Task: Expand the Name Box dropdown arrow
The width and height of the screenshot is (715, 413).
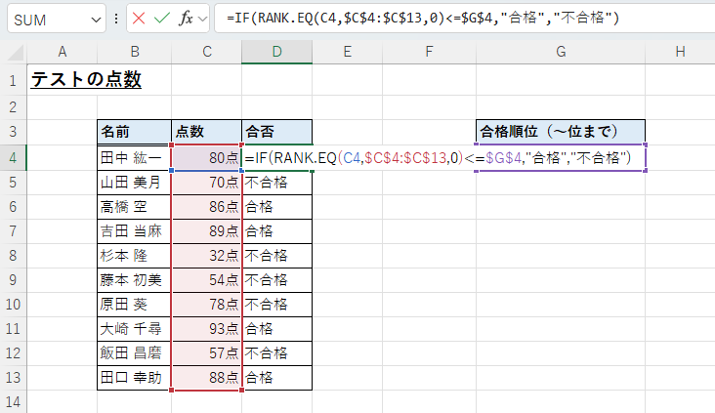Action: [95, 19]
